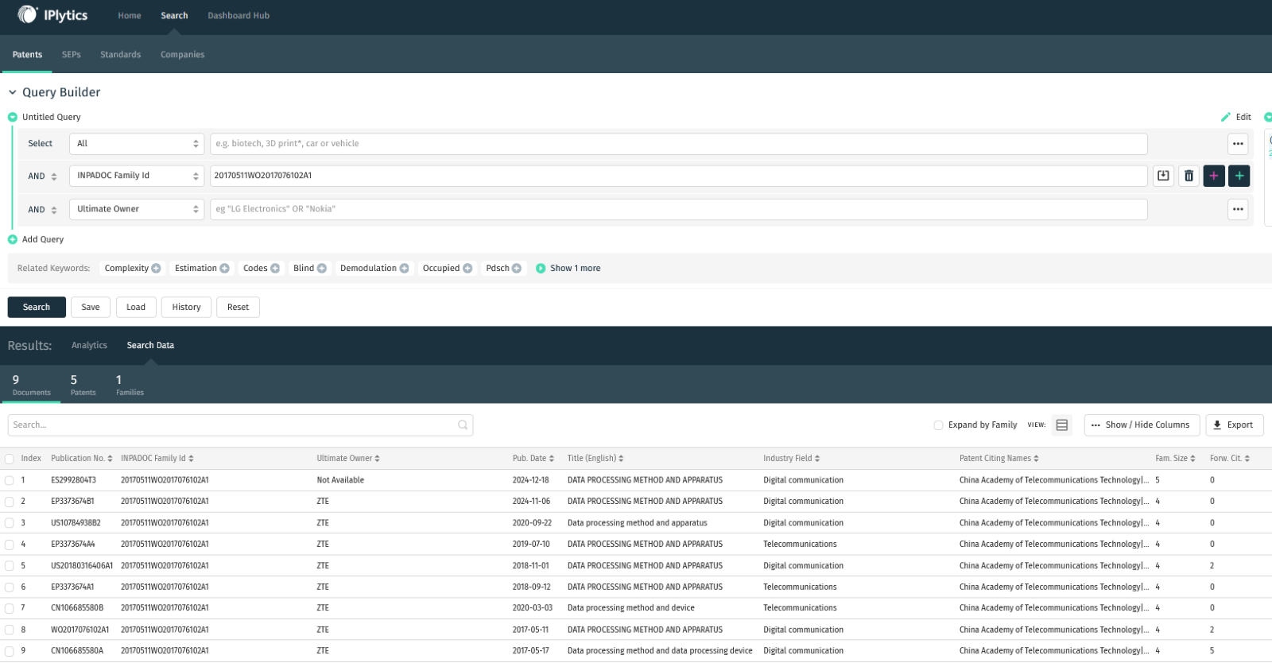Click the Show 1 more arrow icon

coord(541,269)
